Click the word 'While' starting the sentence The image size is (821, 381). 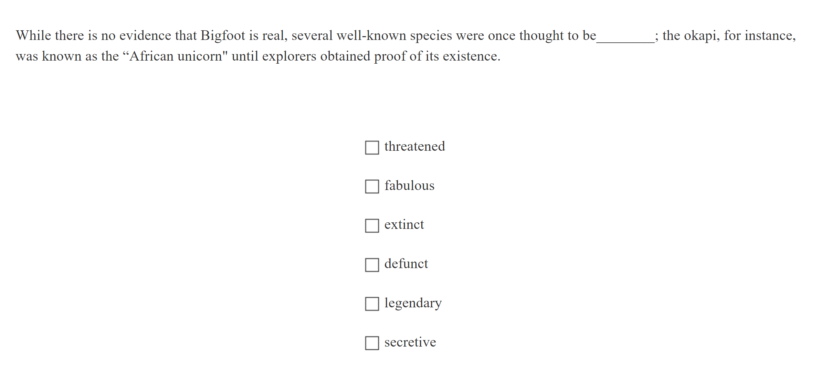click(33, 36)
